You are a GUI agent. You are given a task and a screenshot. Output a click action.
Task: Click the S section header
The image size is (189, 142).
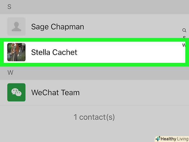[9, 7]
